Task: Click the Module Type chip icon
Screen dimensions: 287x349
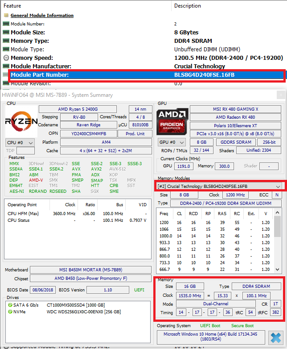Action: (6, 49)
